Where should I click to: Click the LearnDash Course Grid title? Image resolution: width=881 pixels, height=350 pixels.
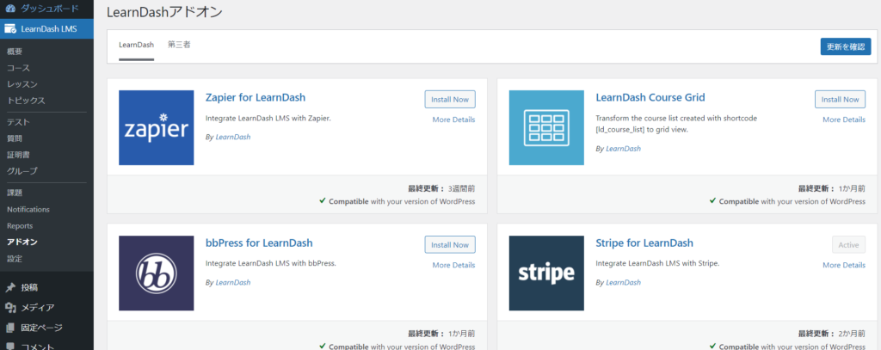pyautogui.click(x=650, y=97)
